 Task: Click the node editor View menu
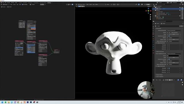(11, 5)
